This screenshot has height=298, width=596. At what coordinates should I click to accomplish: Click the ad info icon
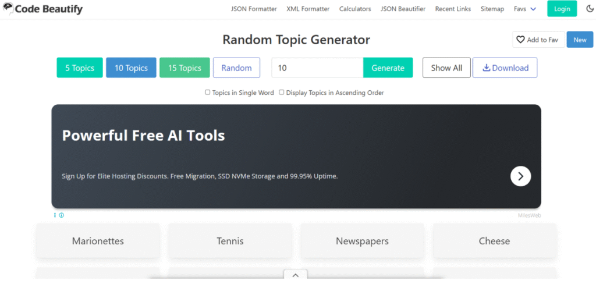(x=62, y=215)
